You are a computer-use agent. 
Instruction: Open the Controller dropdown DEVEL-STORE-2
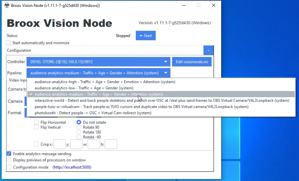(98, 62)
